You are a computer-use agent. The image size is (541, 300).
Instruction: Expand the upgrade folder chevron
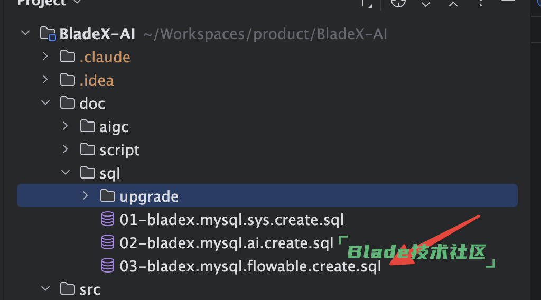click(x=85, y=196)
